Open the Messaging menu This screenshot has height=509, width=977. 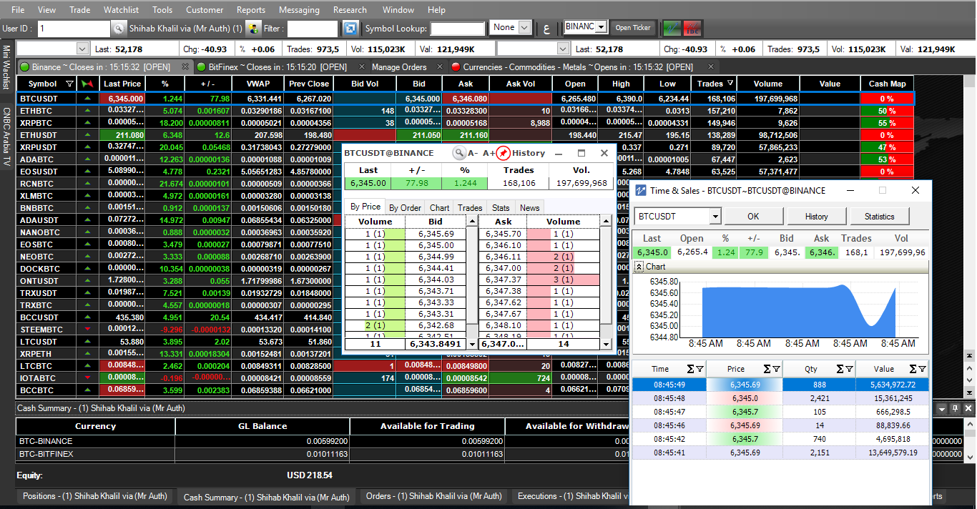click(x=300, y=10)
